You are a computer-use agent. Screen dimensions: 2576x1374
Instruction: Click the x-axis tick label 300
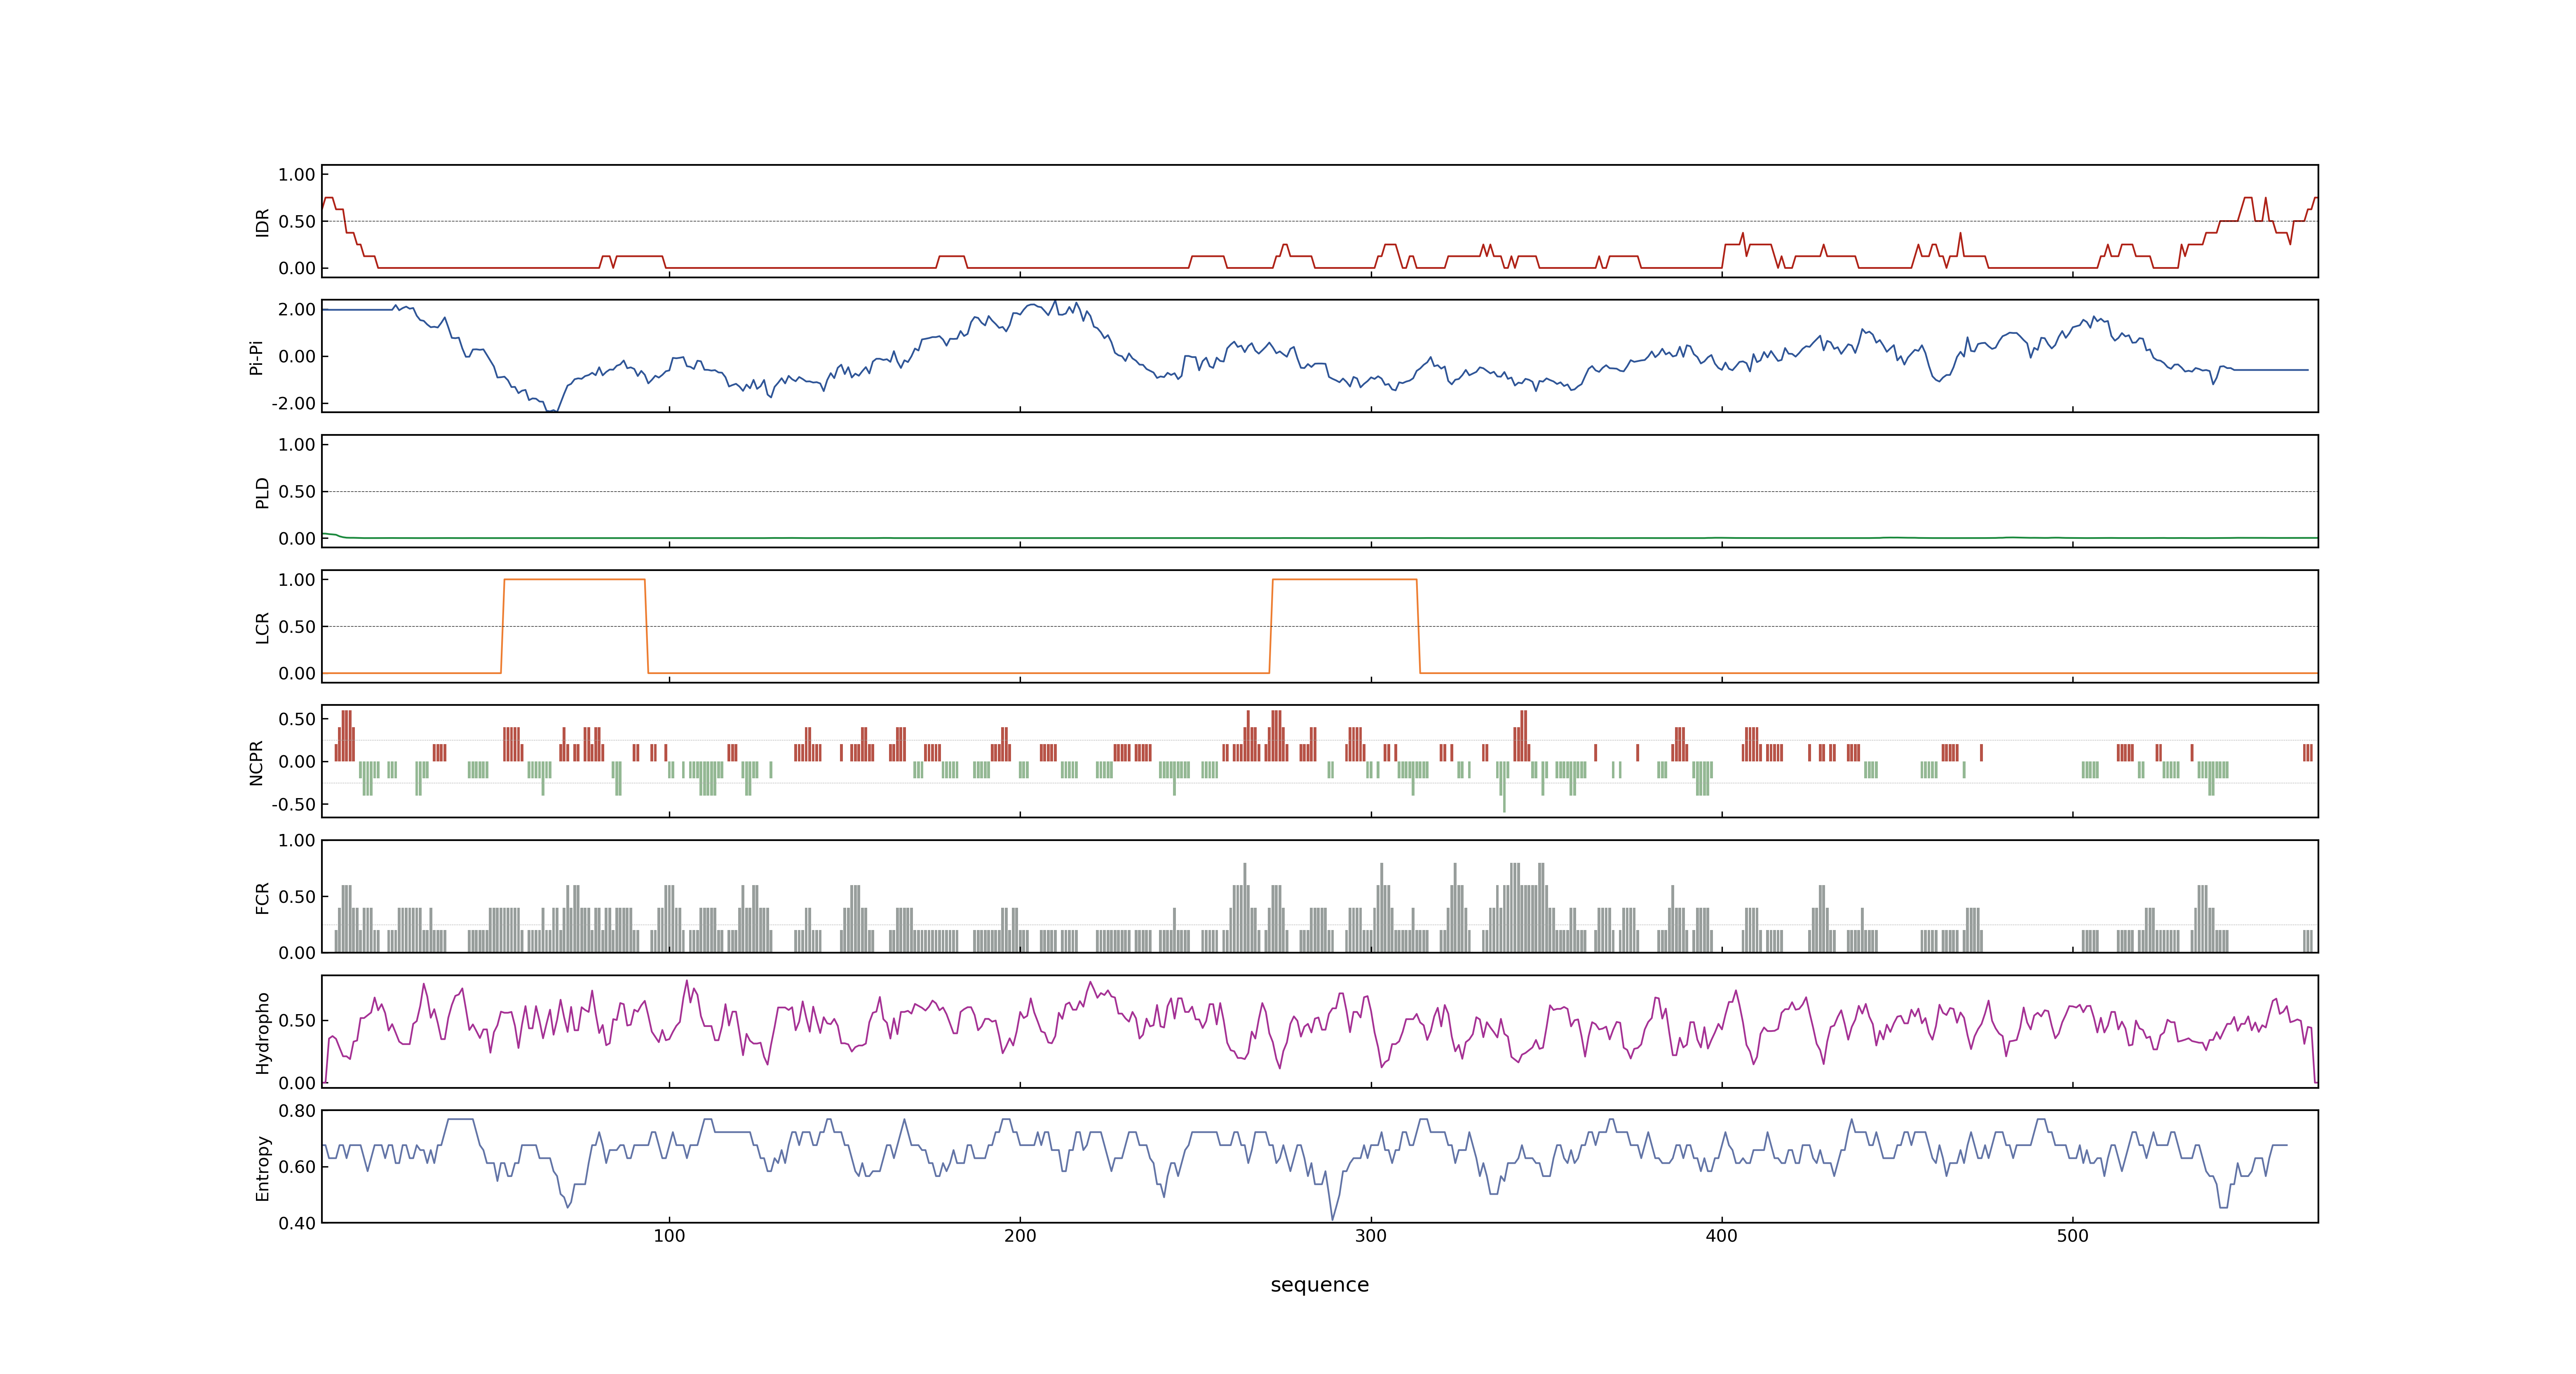1371,1236
